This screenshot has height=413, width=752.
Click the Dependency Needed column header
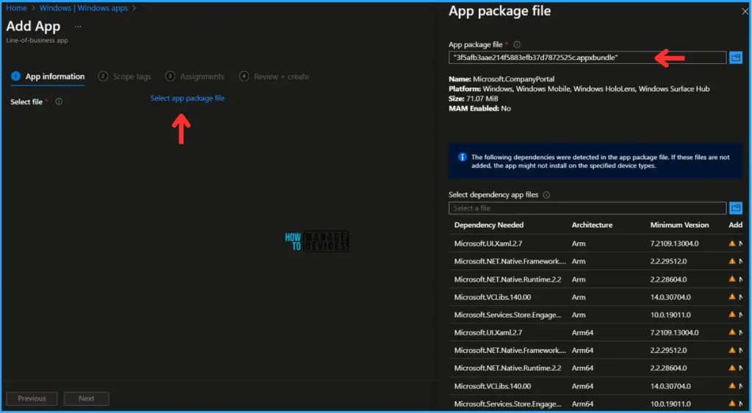(x=488, y=225)
